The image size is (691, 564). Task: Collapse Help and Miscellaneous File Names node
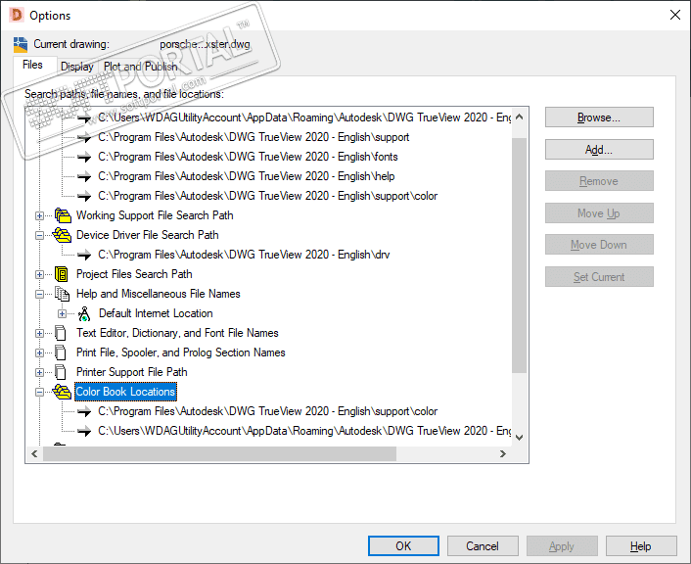40,294
